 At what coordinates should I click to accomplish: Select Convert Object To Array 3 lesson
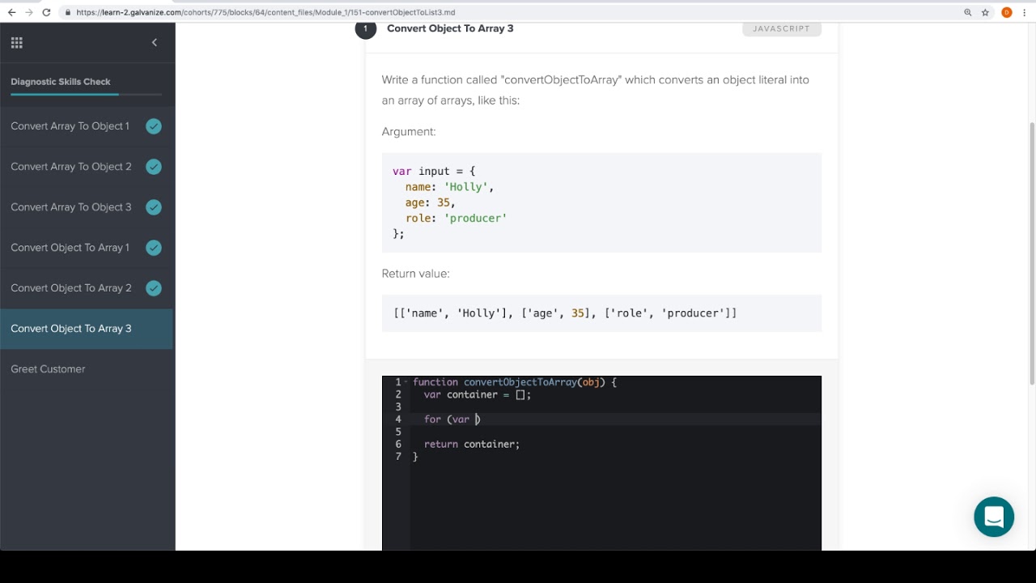click(x=87, y=329)
